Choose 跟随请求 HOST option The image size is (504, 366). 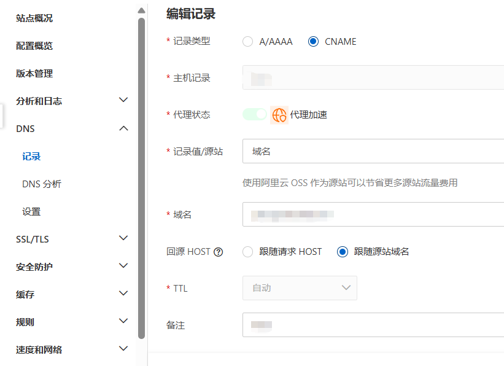pos(248,252)
